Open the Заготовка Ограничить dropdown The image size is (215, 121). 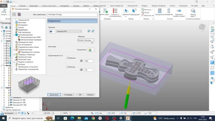[x=91, y=50]
